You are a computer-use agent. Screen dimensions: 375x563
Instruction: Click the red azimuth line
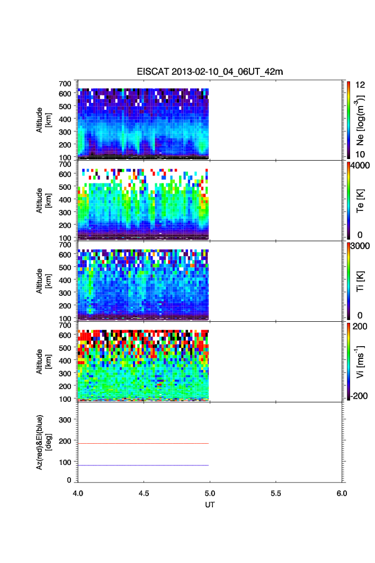click(143, 444)
